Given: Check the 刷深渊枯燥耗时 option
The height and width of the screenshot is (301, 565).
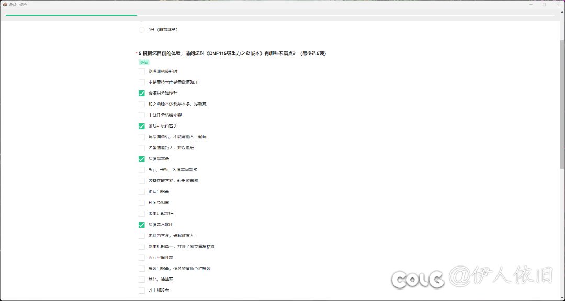Looking at the screenshot, I should (142, 71).
